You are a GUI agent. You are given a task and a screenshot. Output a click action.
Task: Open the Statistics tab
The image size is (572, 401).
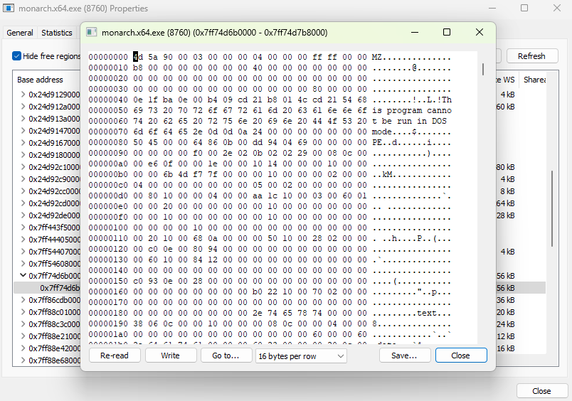coord(57,33)
